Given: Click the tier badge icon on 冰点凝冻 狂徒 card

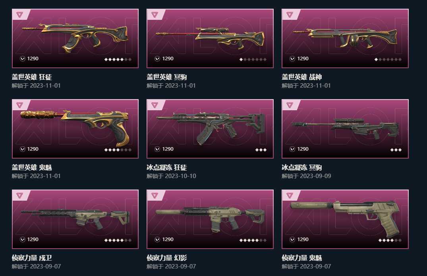Looking at the screenshot, I should tap(155, 105).
